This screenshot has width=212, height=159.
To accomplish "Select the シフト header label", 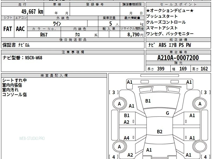I will point(8,18).
